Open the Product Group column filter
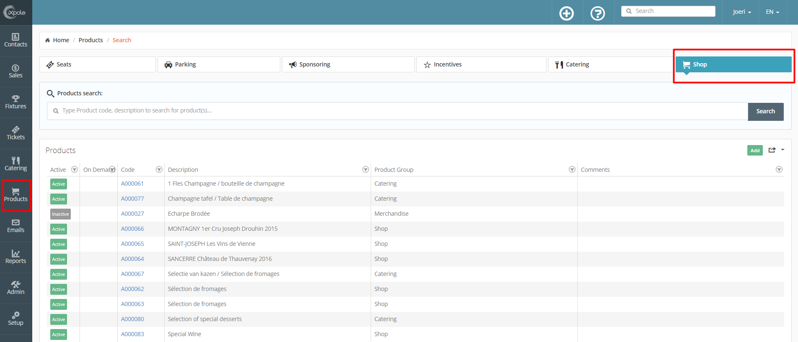 tap(572, 169)
